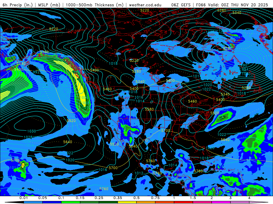The image size is (273, 204).
Task: Click the '6h Precip (in.)' title text
Action: (x=18, y=5)
